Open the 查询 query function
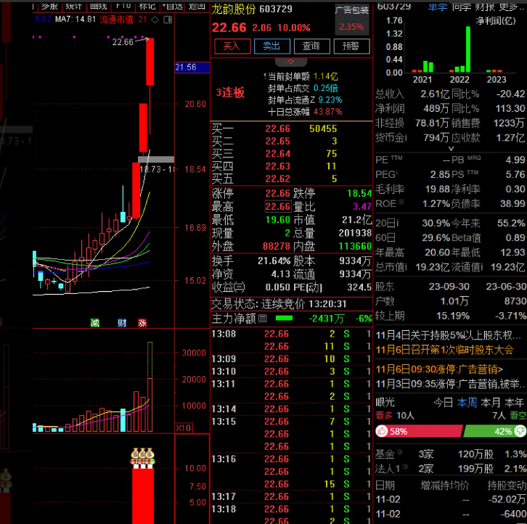The width and height of the screenshot is (527, 524). [311, 46]
